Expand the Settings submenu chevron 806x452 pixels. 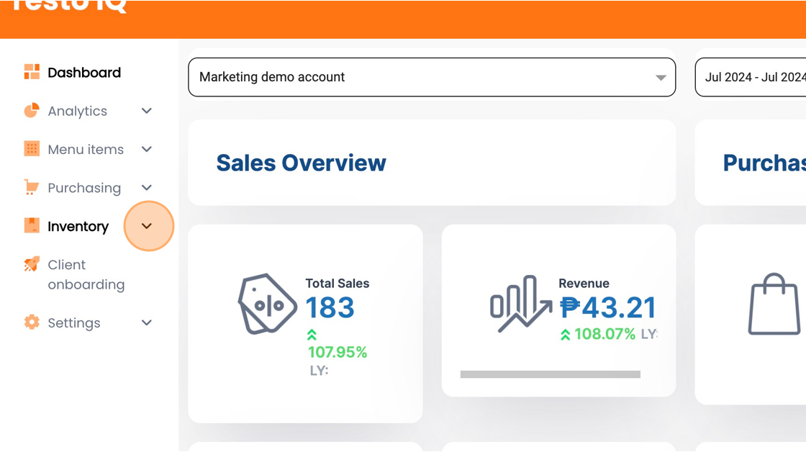click(x=147, y=322)
